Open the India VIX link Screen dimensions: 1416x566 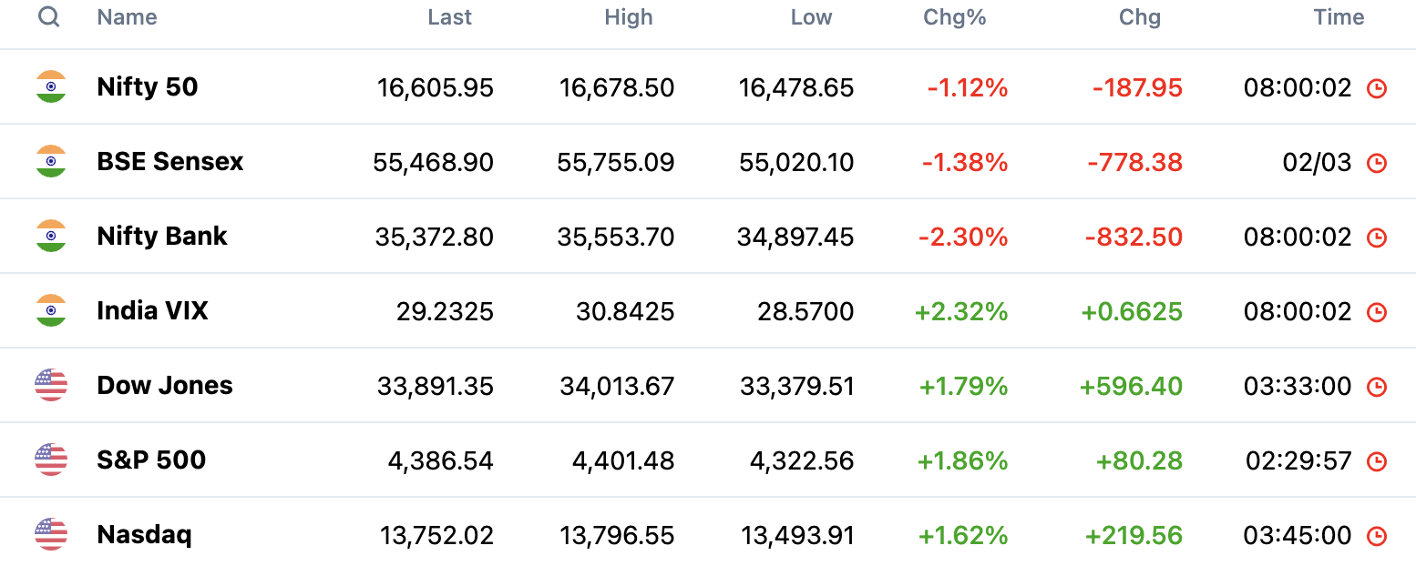click(x=152, y=311)
